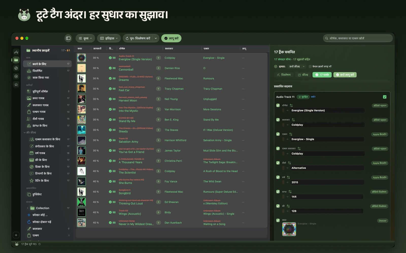Expand the Collection folder
Viewport: 406px width, 253px height.
(x=27, y=208)
